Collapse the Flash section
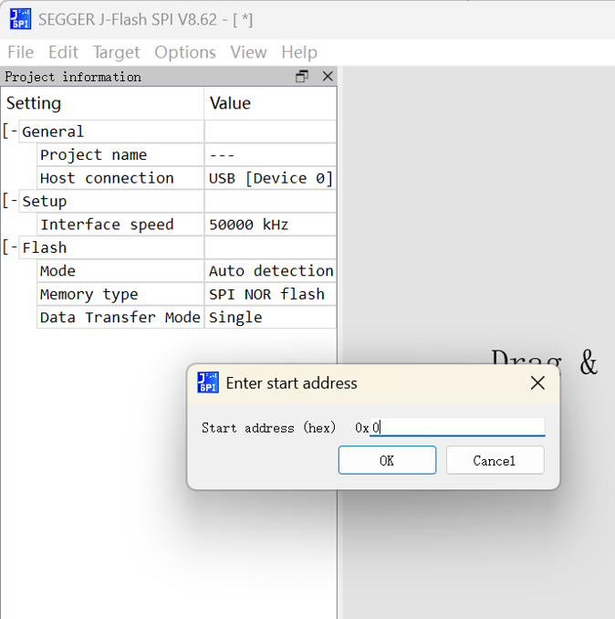The width and height of the screenshot is (615, 619). pyautogui.click(x=10, y=247)
